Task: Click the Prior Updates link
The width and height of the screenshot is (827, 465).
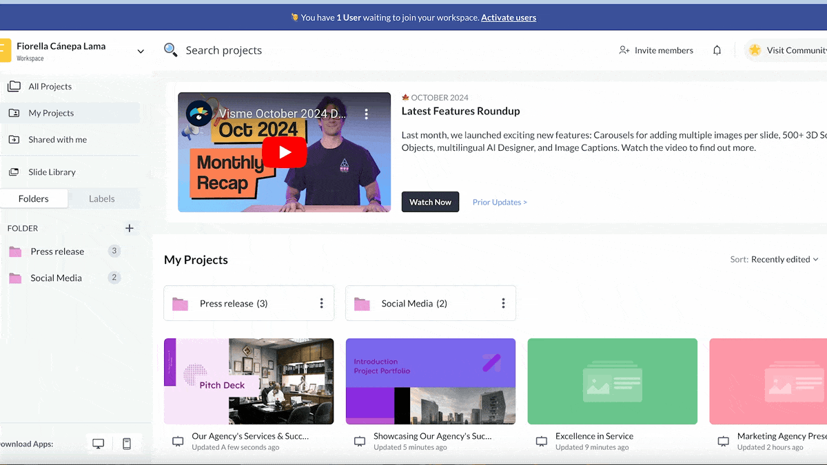Action: click(499, 202)
